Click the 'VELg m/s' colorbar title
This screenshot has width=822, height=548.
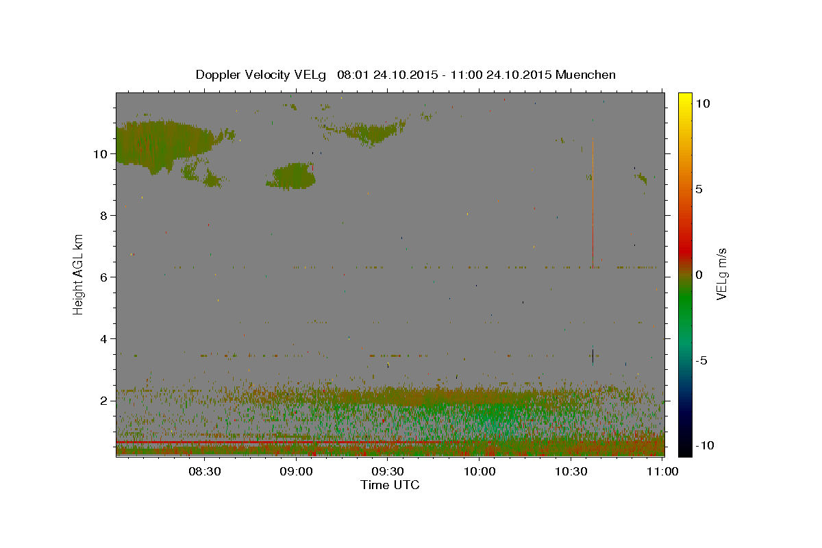[x=722, y=274]
